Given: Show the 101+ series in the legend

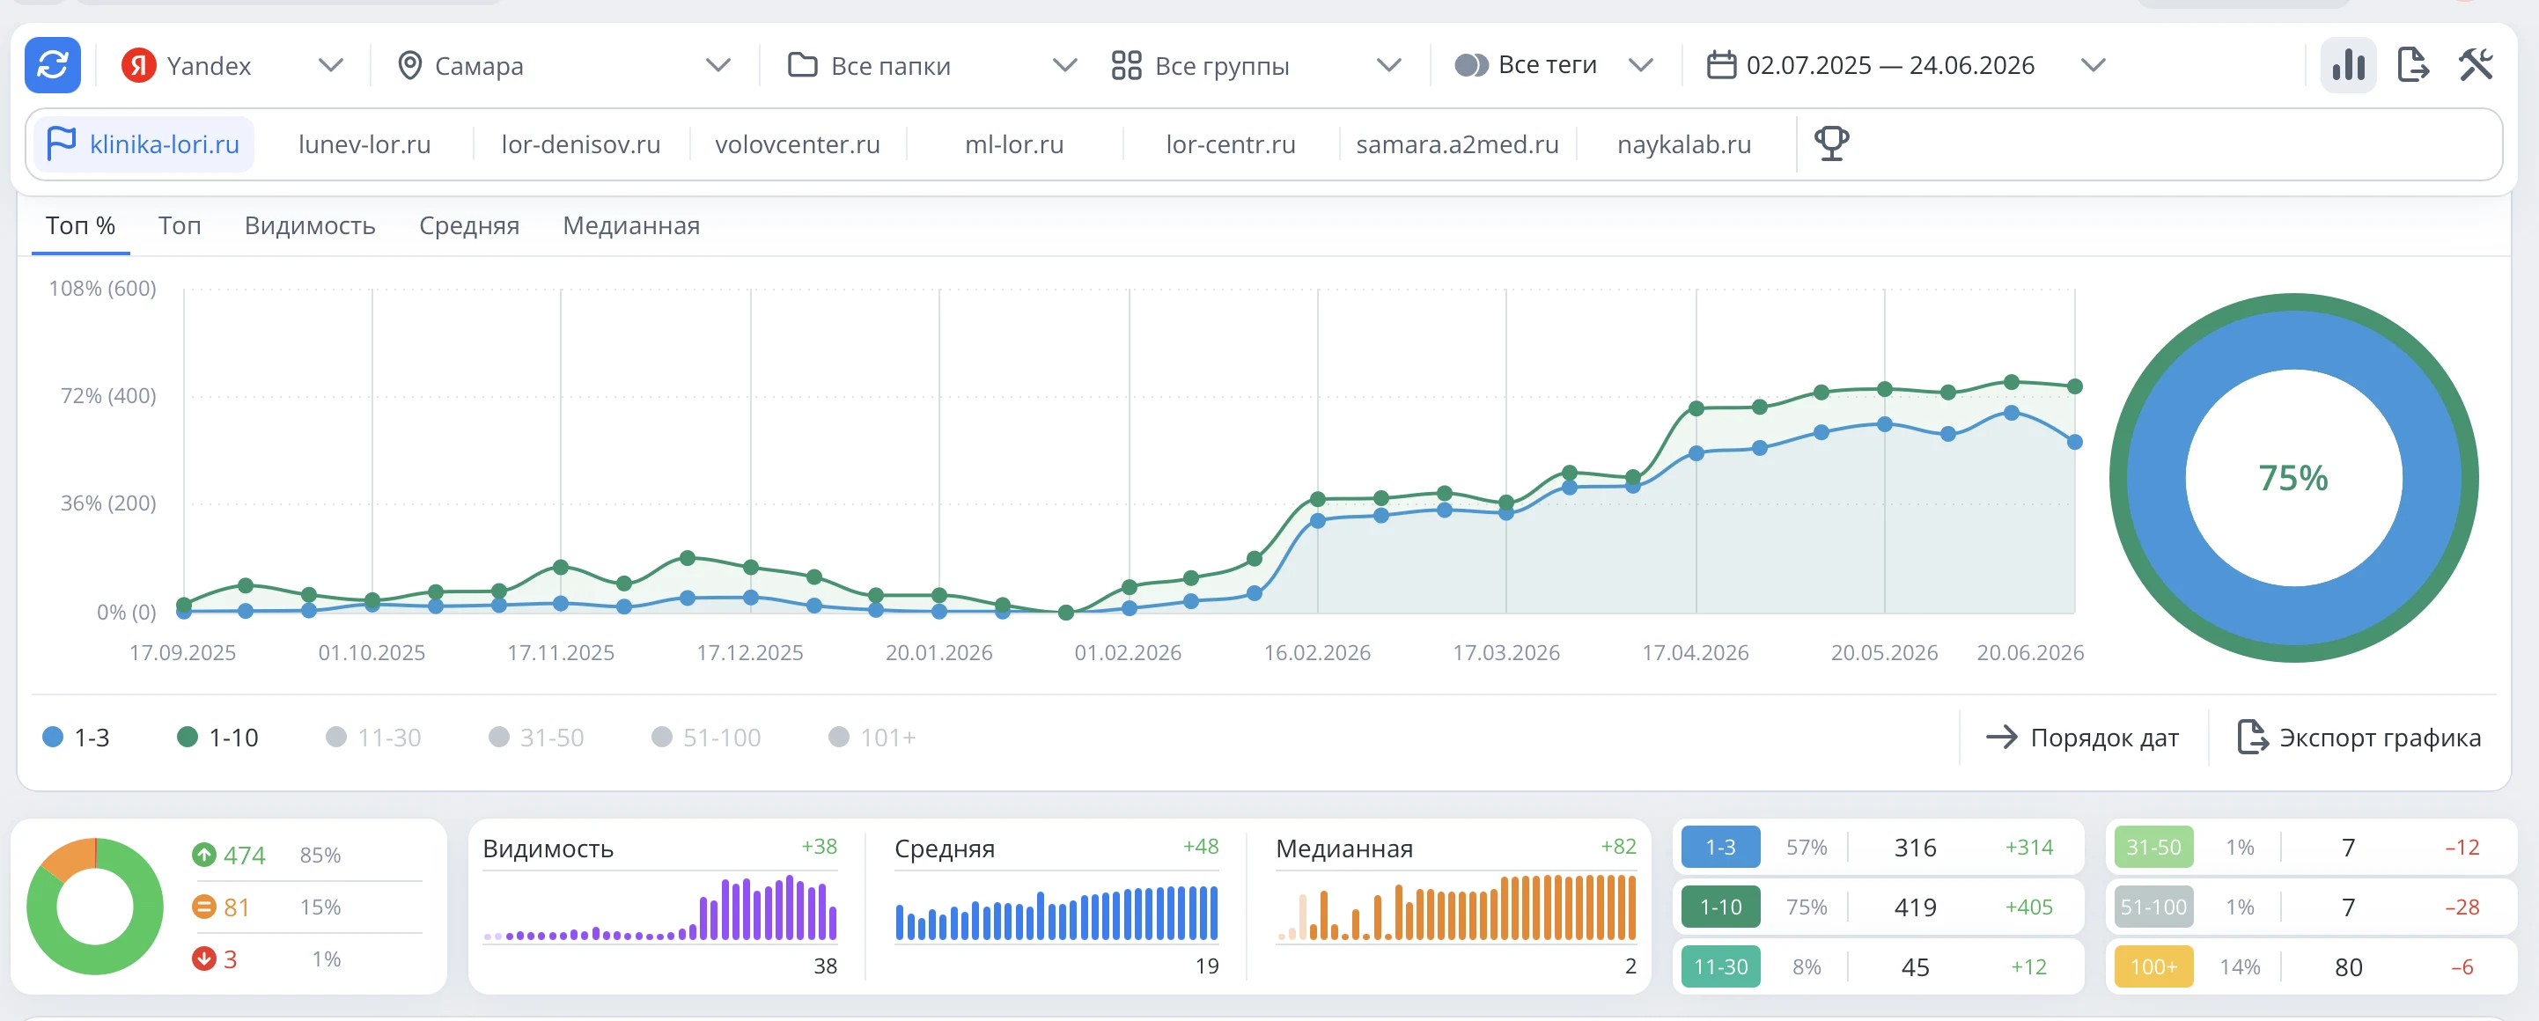Looking at the screenshot, I should pos(872,738).
